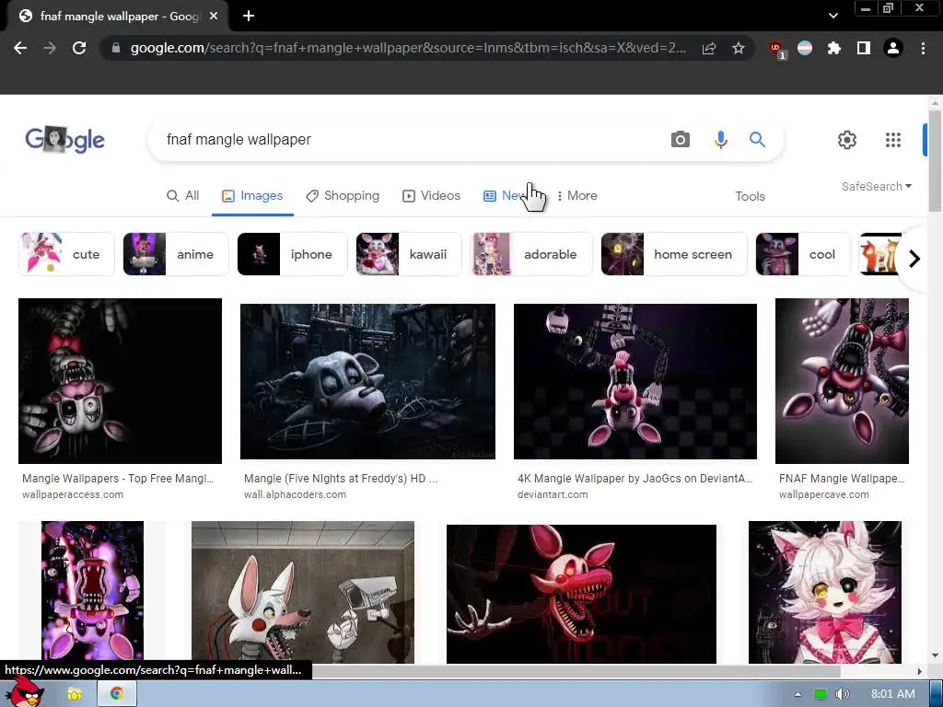Switch to the News tab
This screenshot has height=707, width=943.
(506, 195)
